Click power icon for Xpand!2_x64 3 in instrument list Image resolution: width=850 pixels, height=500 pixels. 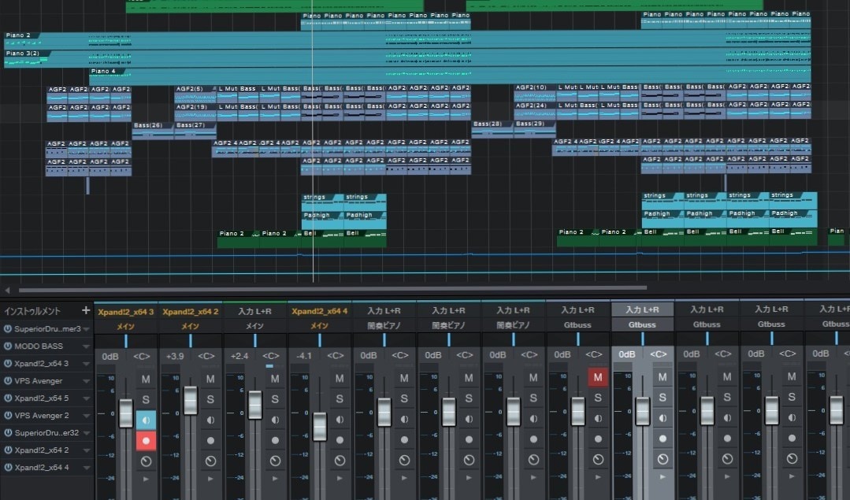pos(8,364)
